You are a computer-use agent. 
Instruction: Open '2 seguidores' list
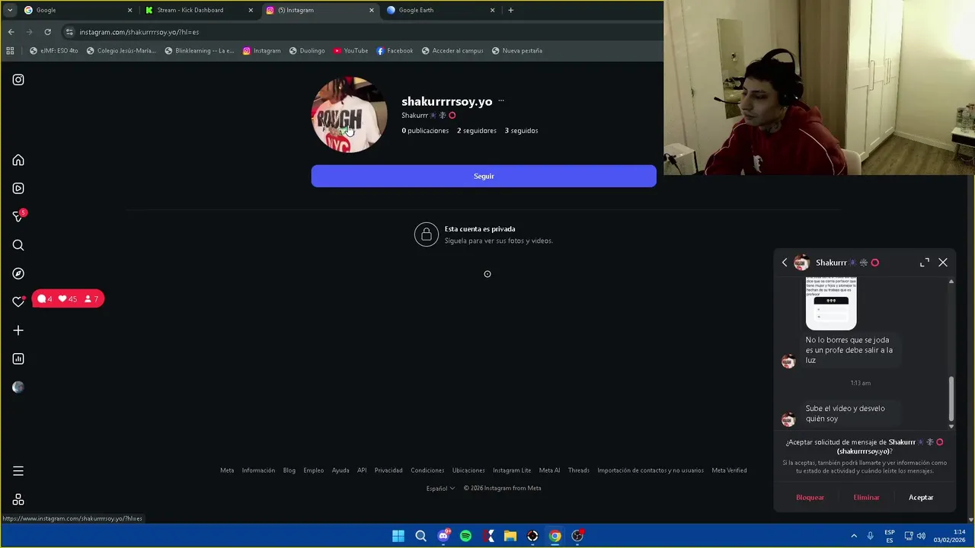pyautogui.click(x=477, y=131)
